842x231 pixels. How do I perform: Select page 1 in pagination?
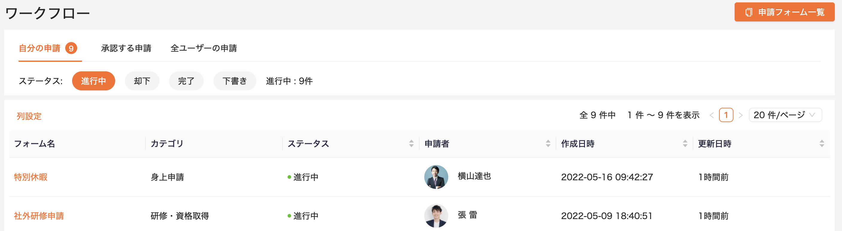(x=726, y=115)
